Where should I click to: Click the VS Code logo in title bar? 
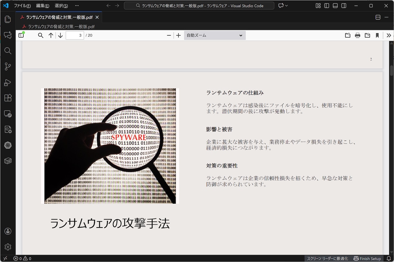pyautogui.click(x=5, y=6)
